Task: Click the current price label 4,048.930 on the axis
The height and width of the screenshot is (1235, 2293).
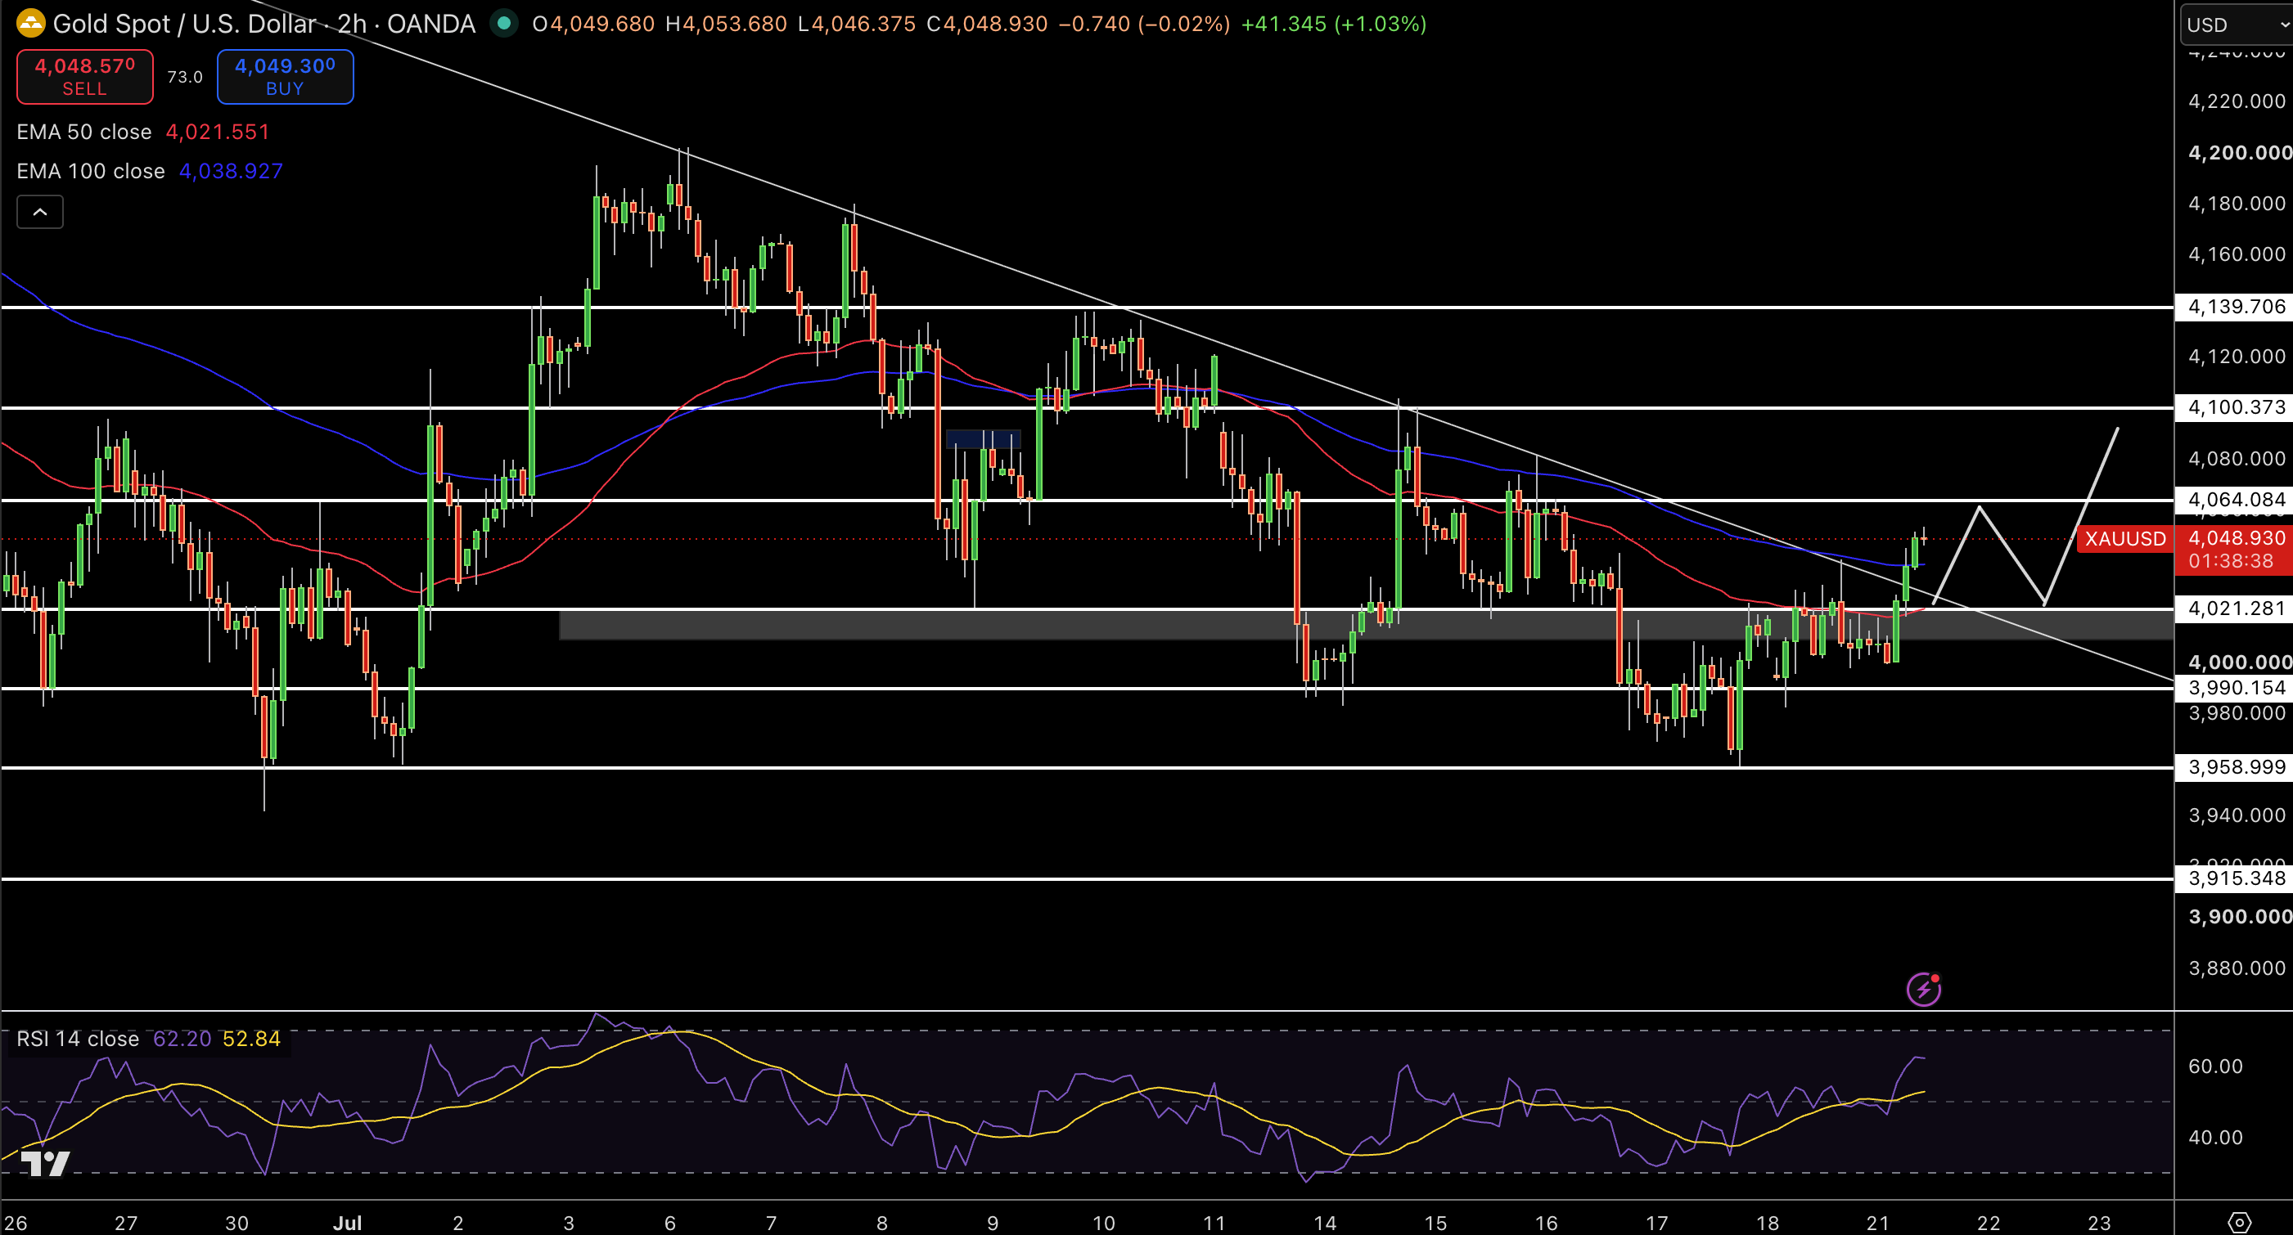Action: 2236,538
